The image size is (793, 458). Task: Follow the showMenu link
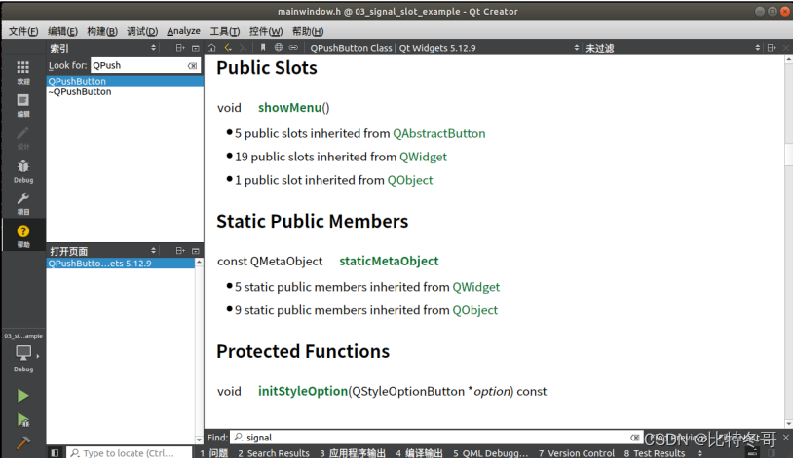tap(289, 108)
